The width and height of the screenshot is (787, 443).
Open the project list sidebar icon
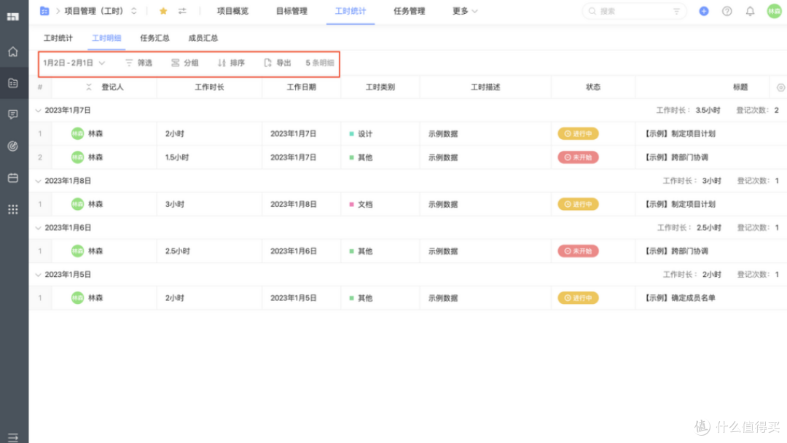[13, 83]
